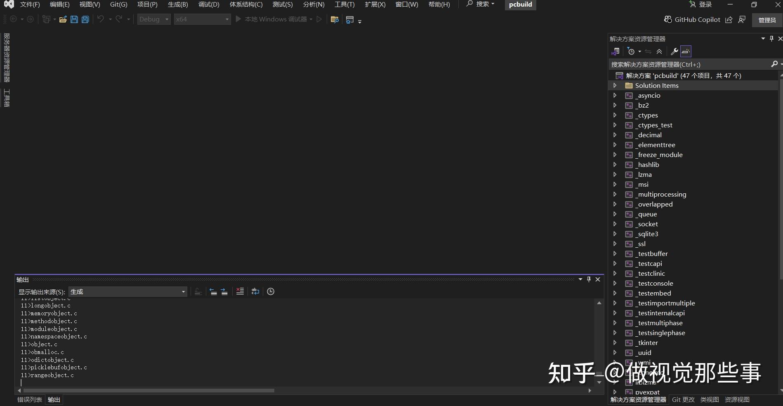Clear all output messages in the output window

[240, 291]
